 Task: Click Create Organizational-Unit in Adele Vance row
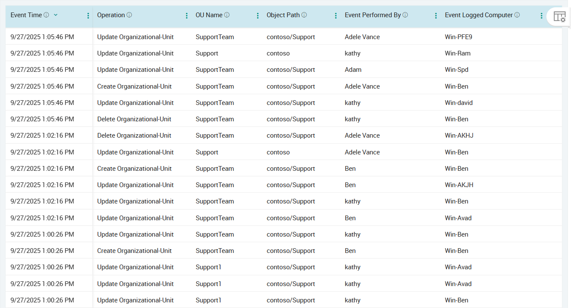coord(134,86)
